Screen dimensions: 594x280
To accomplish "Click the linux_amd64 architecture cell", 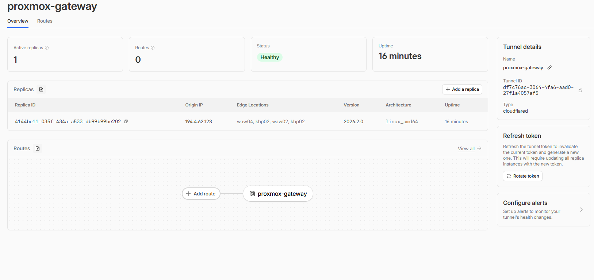I will 402,121.
